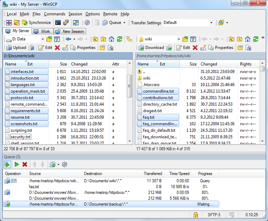Rename remote file icon

click(203, 48)
